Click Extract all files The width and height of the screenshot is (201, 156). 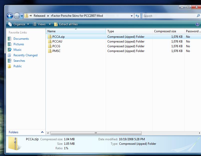(66, 24)
